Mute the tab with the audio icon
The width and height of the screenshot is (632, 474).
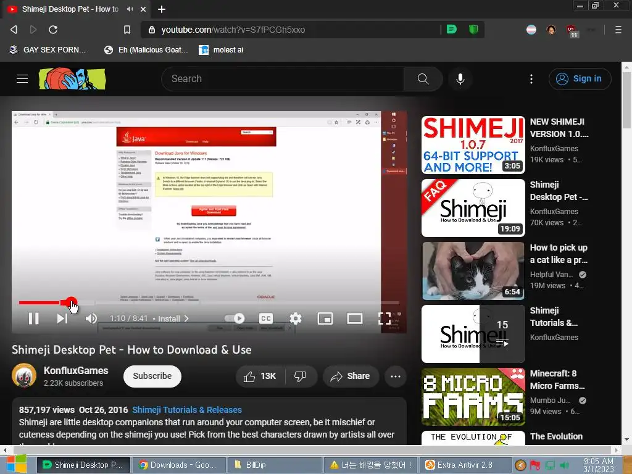click(x=130, y=9)
